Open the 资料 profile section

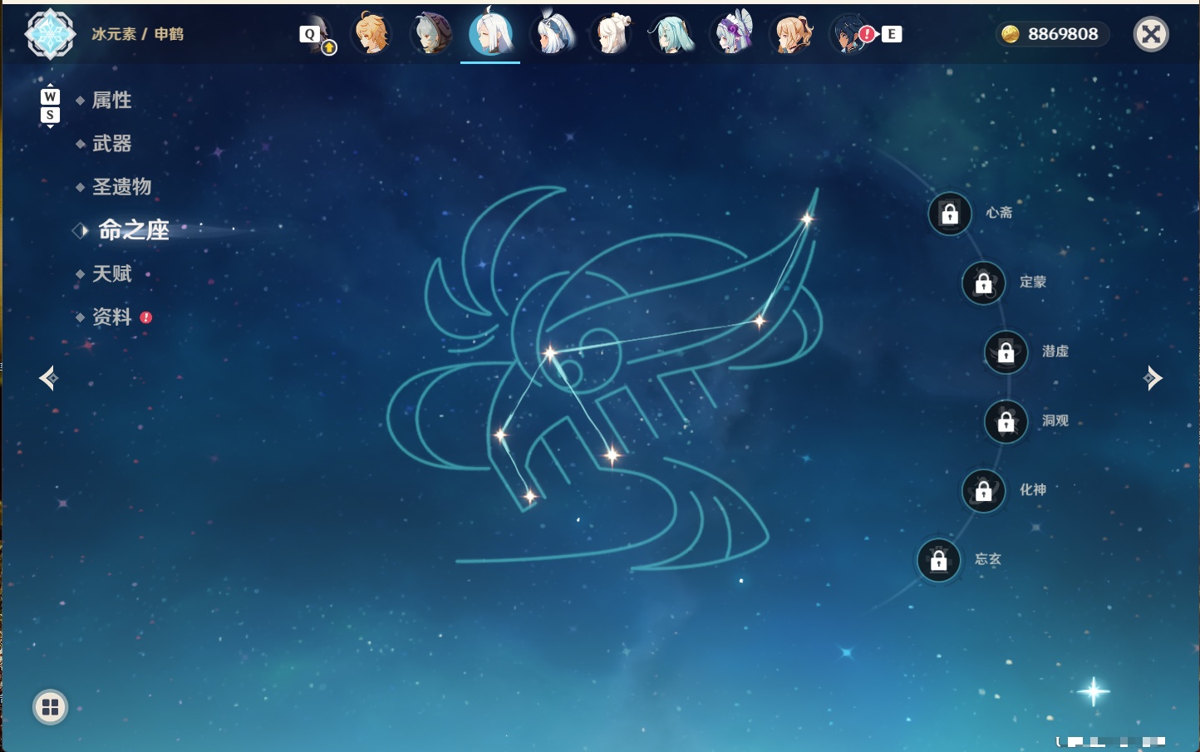111,317
